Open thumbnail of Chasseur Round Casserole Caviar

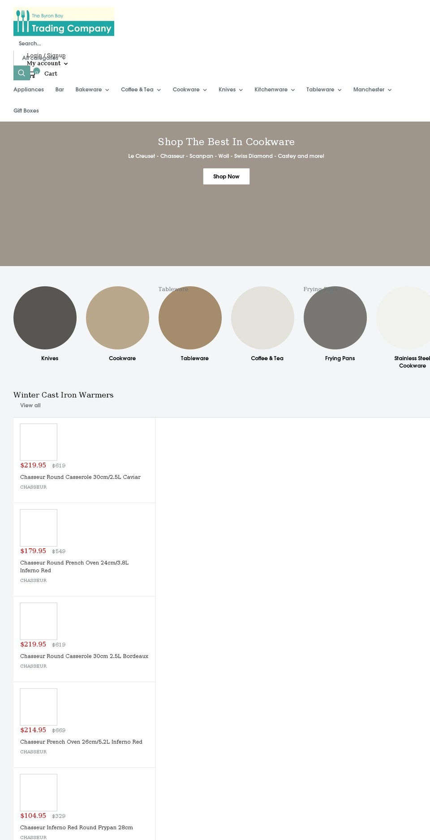pos(39,442)
